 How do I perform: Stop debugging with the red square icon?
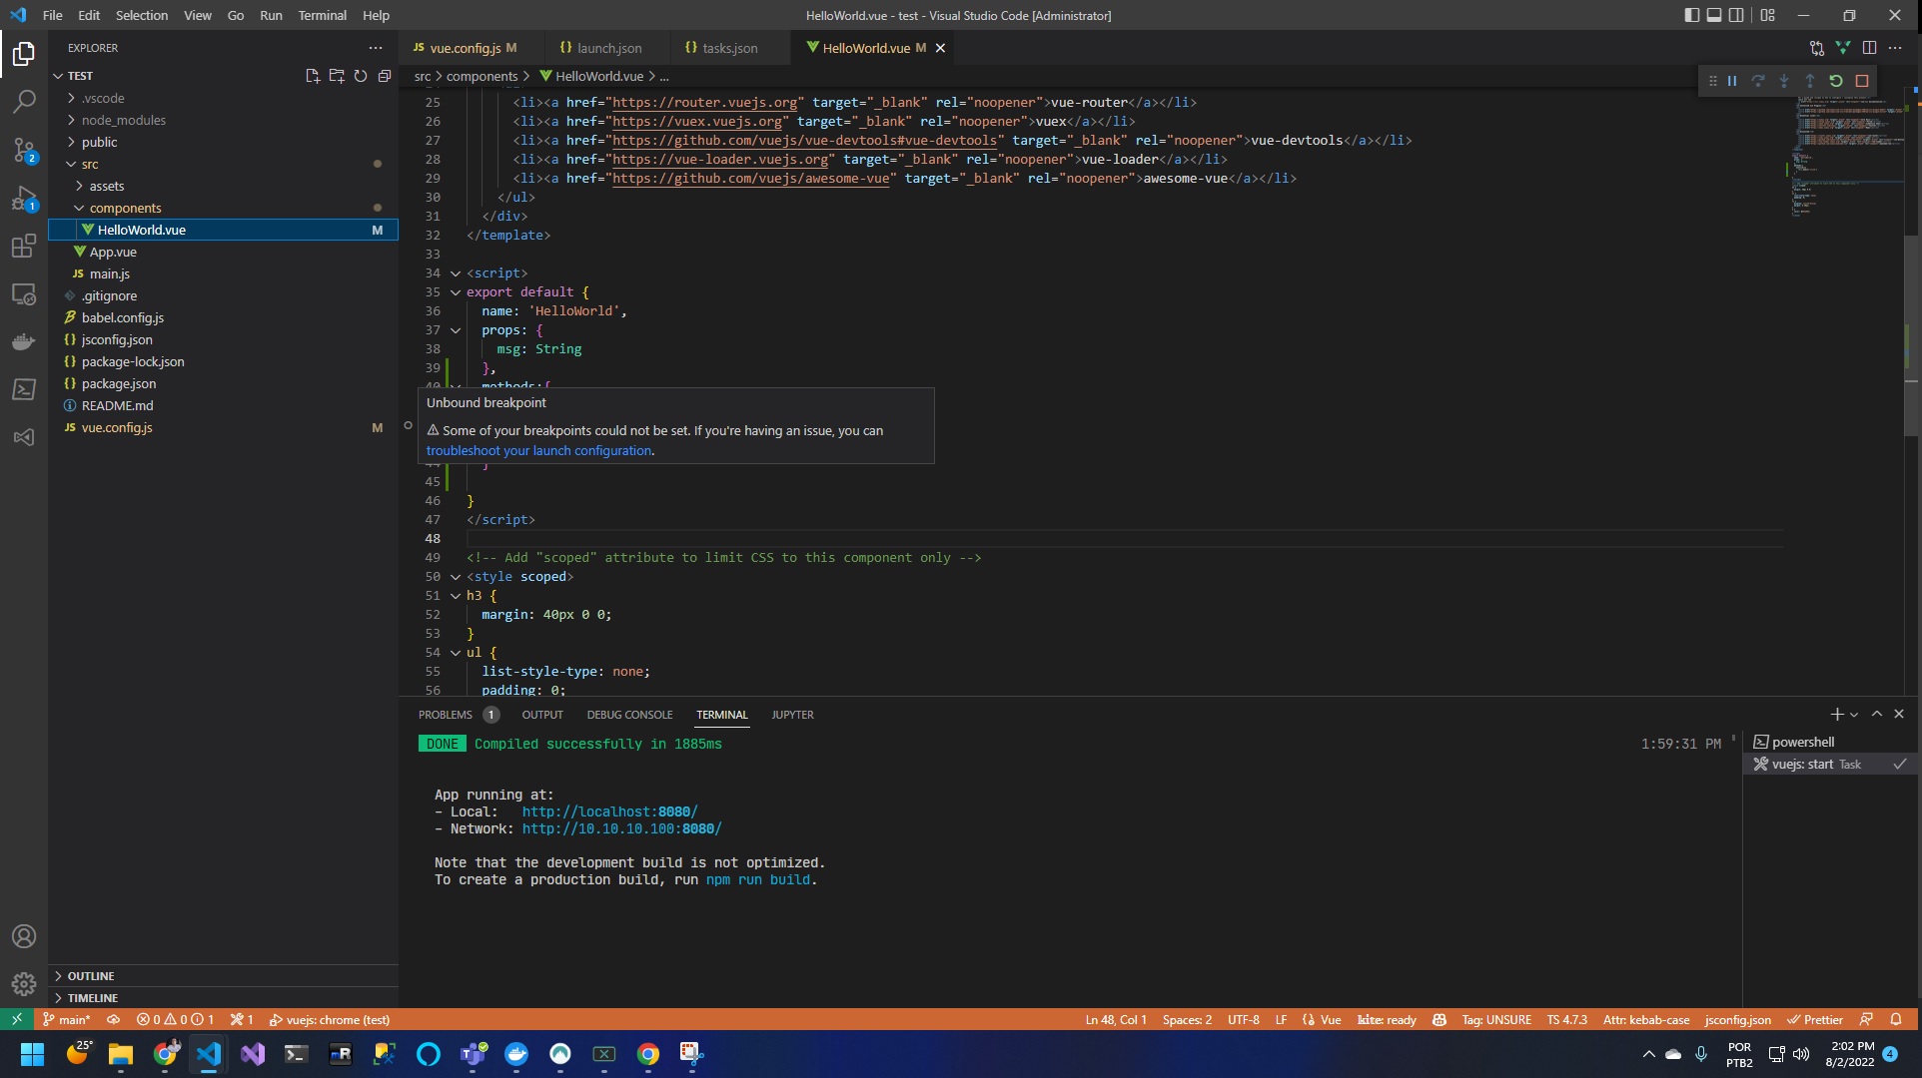click(1862, 81)
